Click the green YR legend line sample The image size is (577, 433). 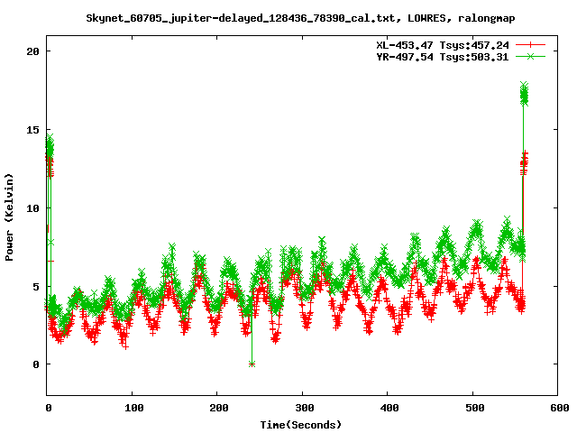point(530,56)
